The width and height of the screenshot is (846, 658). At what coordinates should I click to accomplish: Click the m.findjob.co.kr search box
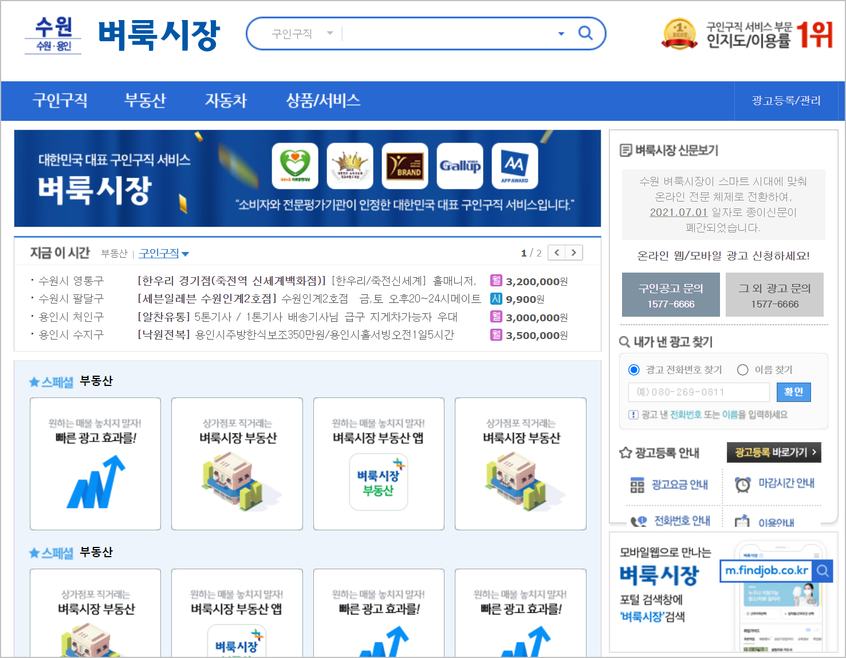pyautogui.click(x=766, y=570)
